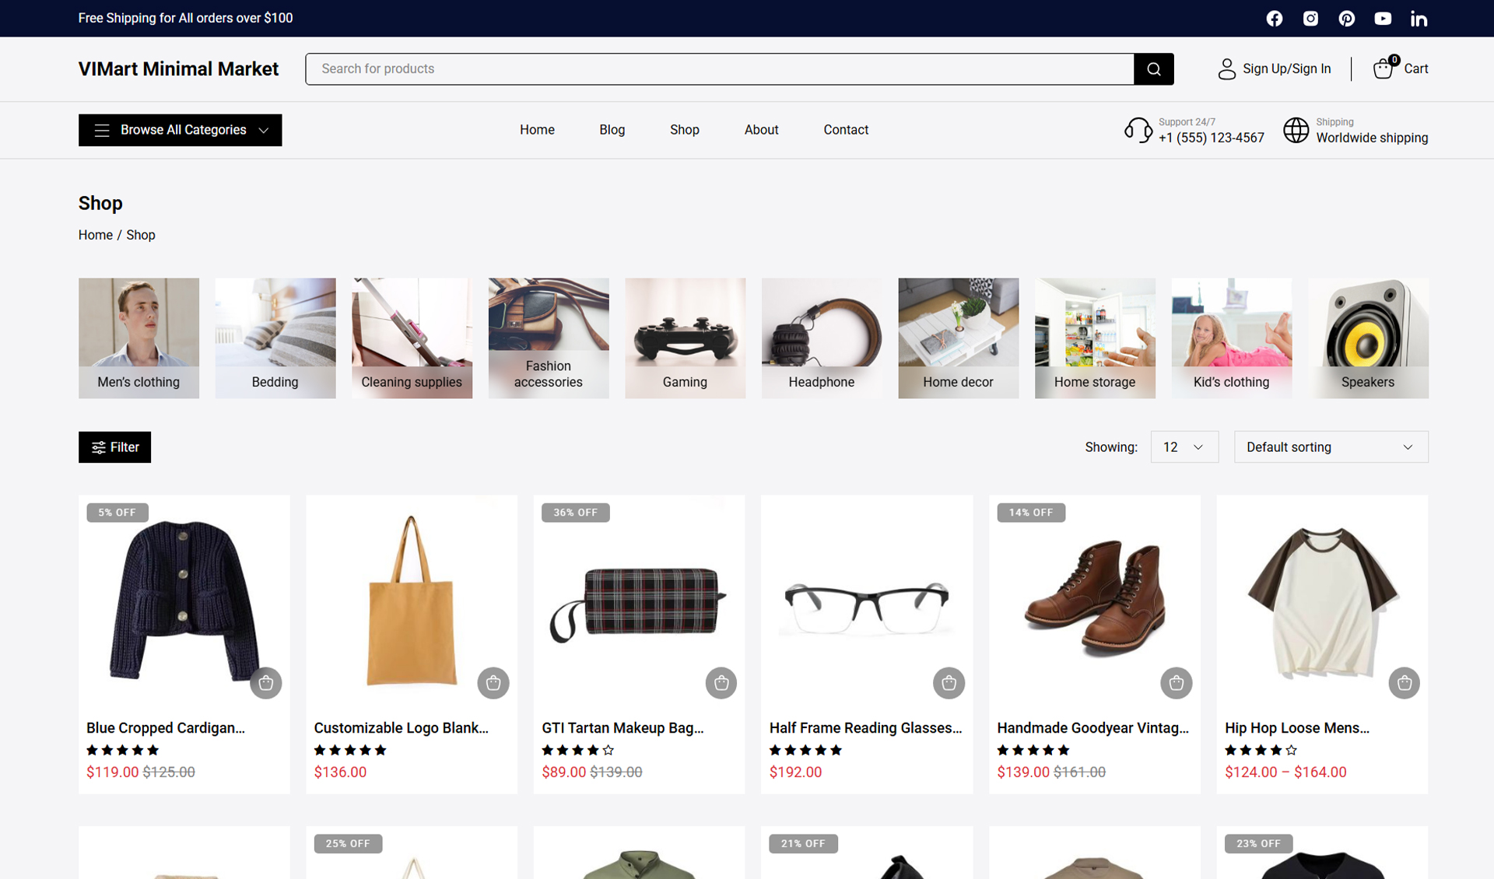Add the Blue Cropped Cardigan to the cart
The height and width of the screenshot is (879, 1494).
[x=265, y=683]
